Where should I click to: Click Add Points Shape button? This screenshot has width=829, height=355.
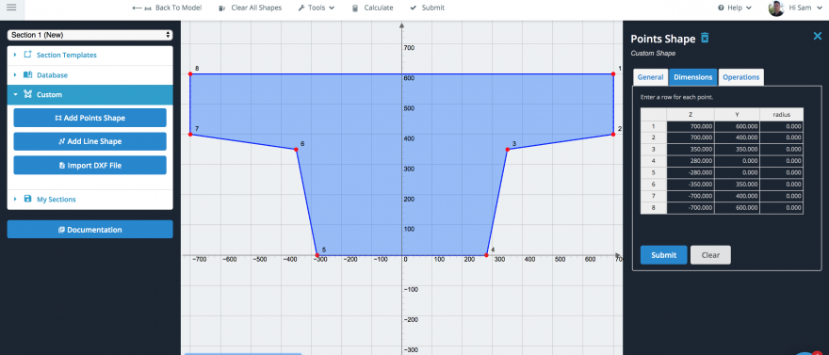[89, 118]
